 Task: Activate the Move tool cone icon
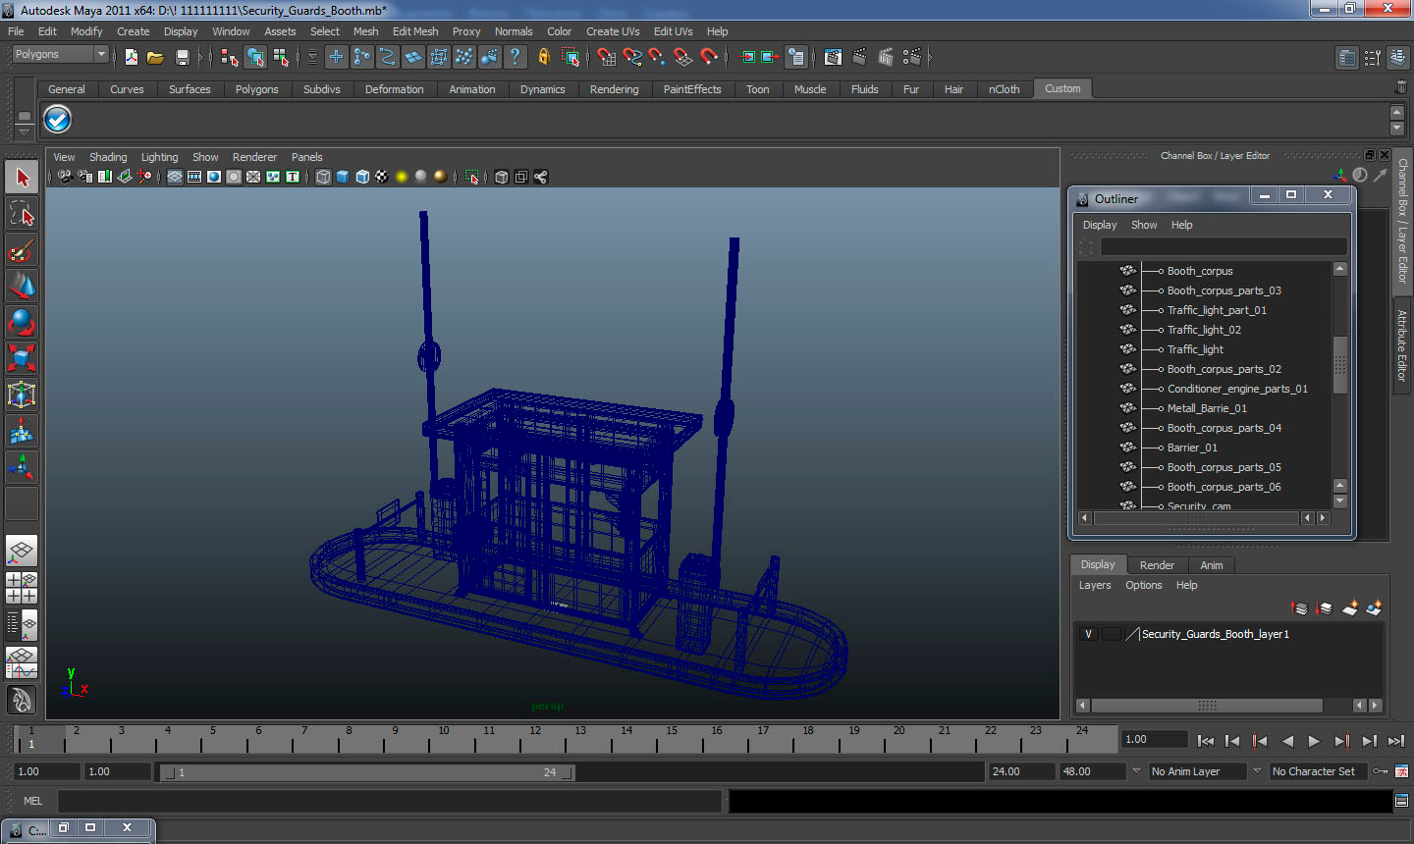22,286
